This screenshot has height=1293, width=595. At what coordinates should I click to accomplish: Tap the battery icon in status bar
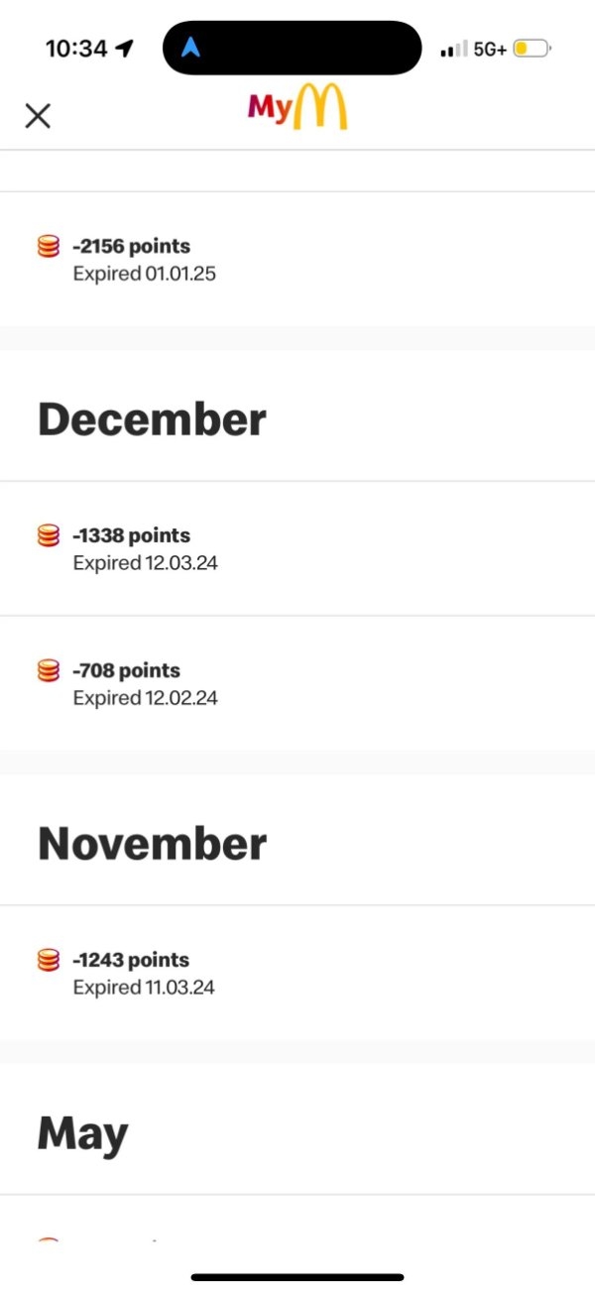click(532, 49)
